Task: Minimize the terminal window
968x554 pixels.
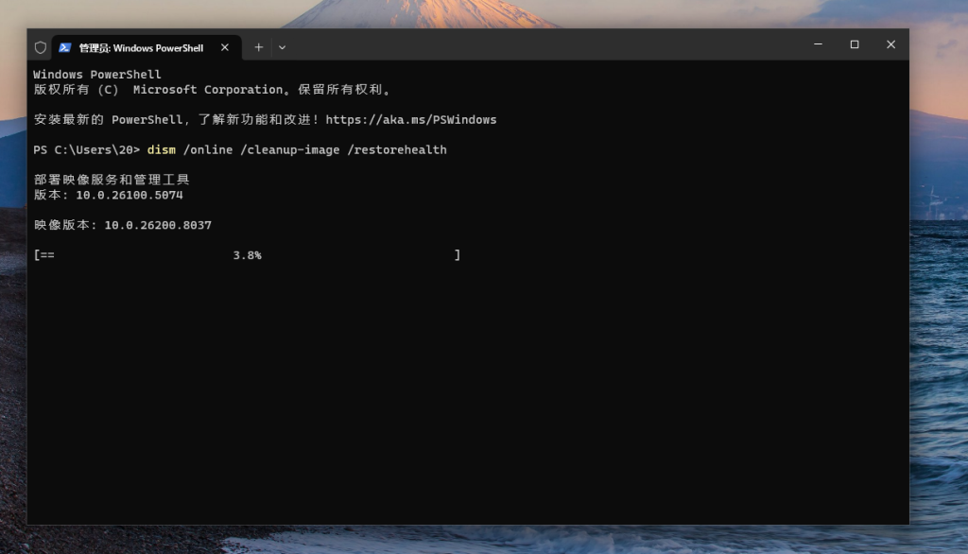Action: pyautogui.click(x=818, y=44)
